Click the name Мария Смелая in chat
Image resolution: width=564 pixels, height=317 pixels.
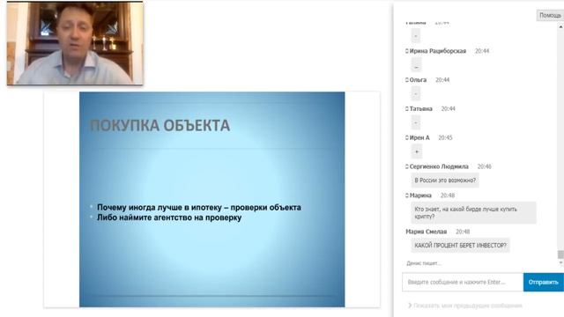pyautogui.click(x=427, y=232)
